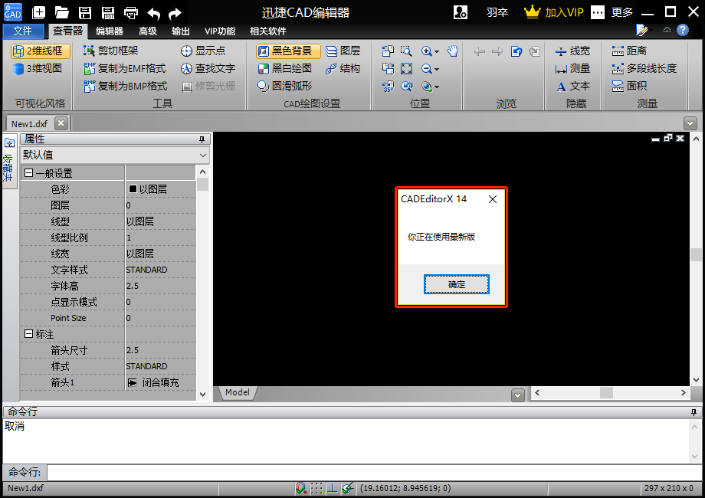Switch to 3维视图 view mode
Screen dimensions: 705x498
(x=38, y=68)
